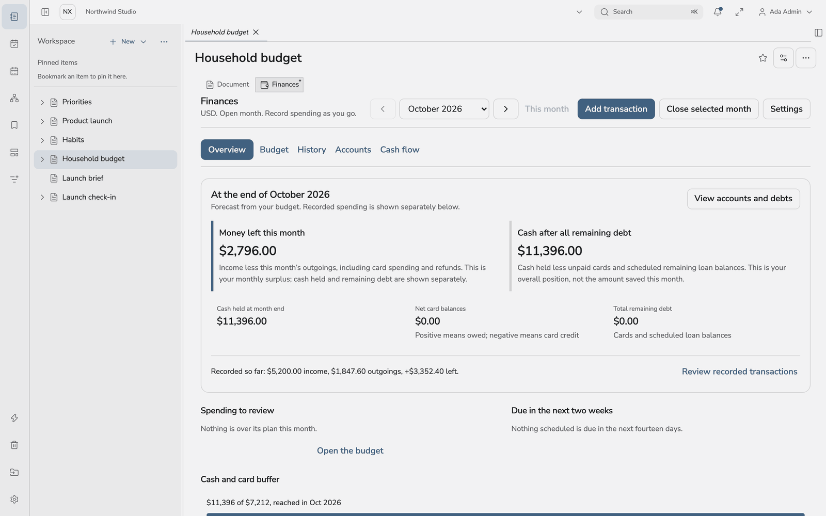
Task: Click the NX workspace badge
Action: (68, 12)
